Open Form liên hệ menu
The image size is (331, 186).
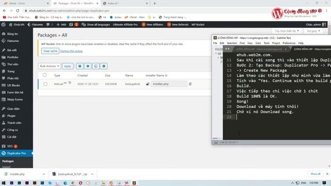click(15, 92)
